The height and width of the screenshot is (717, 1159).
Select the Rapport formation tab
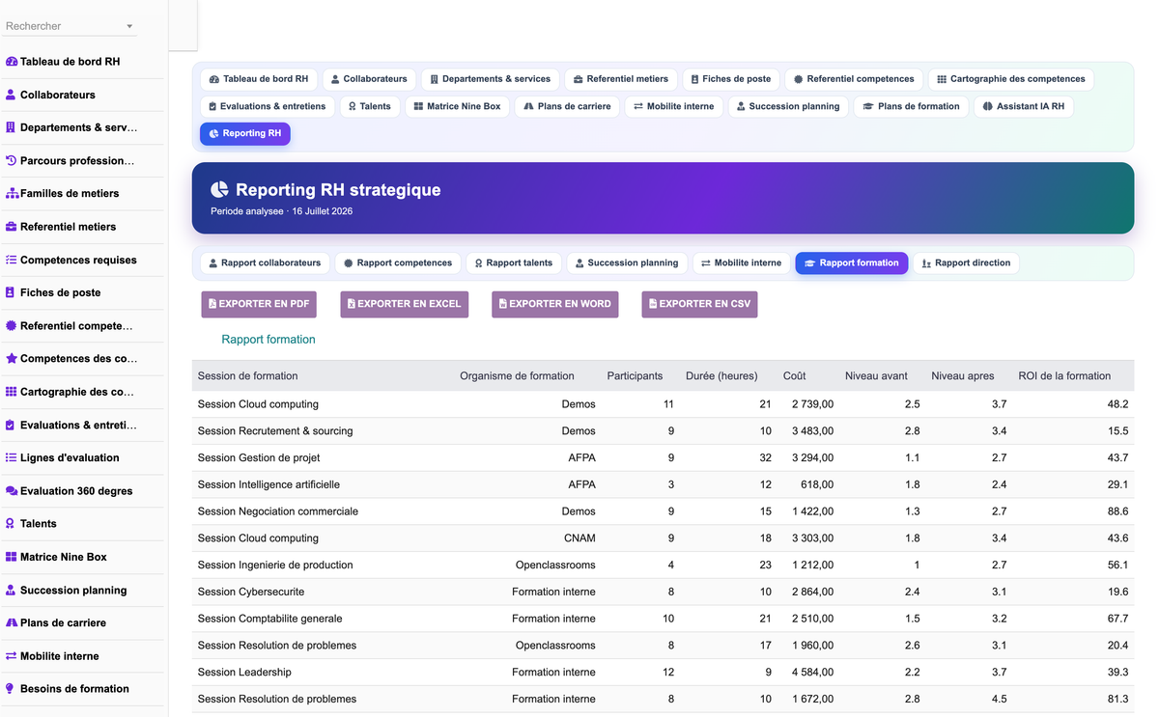tap(852, 262)
